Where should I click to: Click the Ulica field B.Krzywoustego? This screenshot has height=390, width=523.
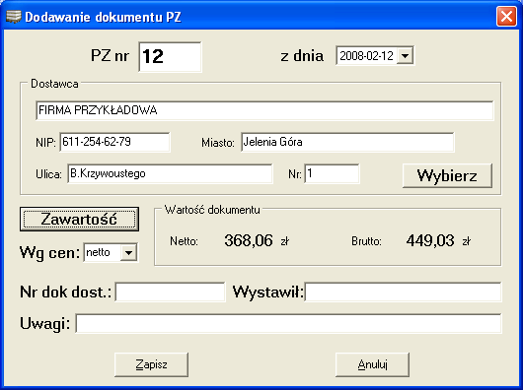pos(170,173)
